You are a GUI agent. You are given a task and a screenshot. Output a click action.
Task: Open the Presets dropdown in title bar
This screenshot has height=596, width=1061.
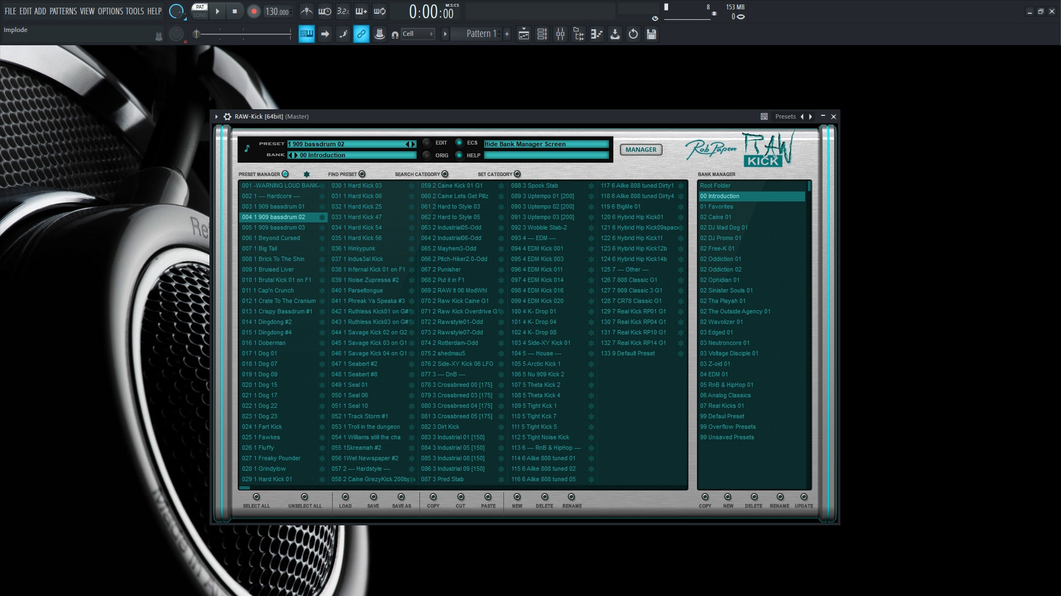(785, 116)
